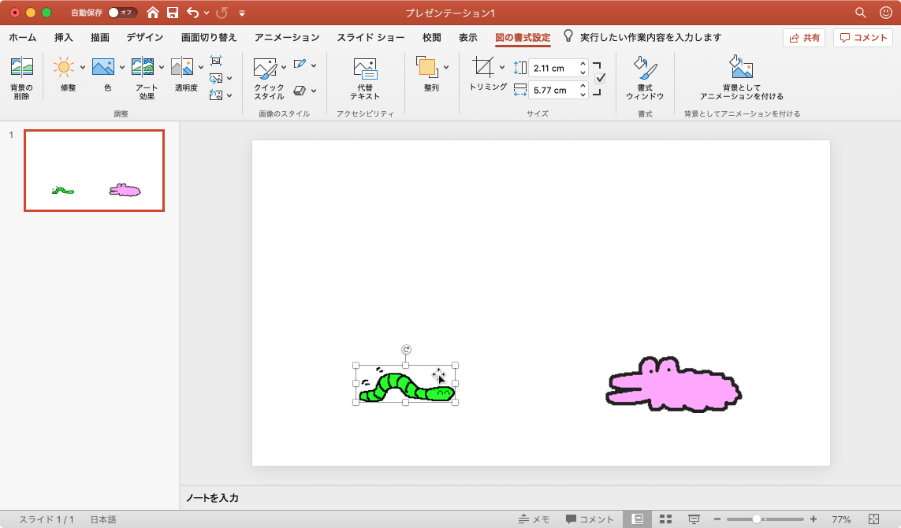Expand the 修整 corrections dropdown arrow
This screenshot has width=901, height=528.
click(x=83, y=67)
